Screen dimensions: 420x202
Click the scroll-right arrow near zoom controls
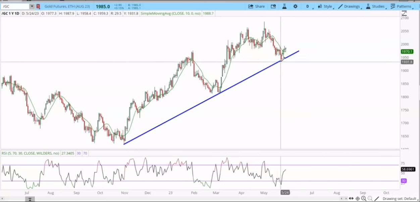pos(346,199)
